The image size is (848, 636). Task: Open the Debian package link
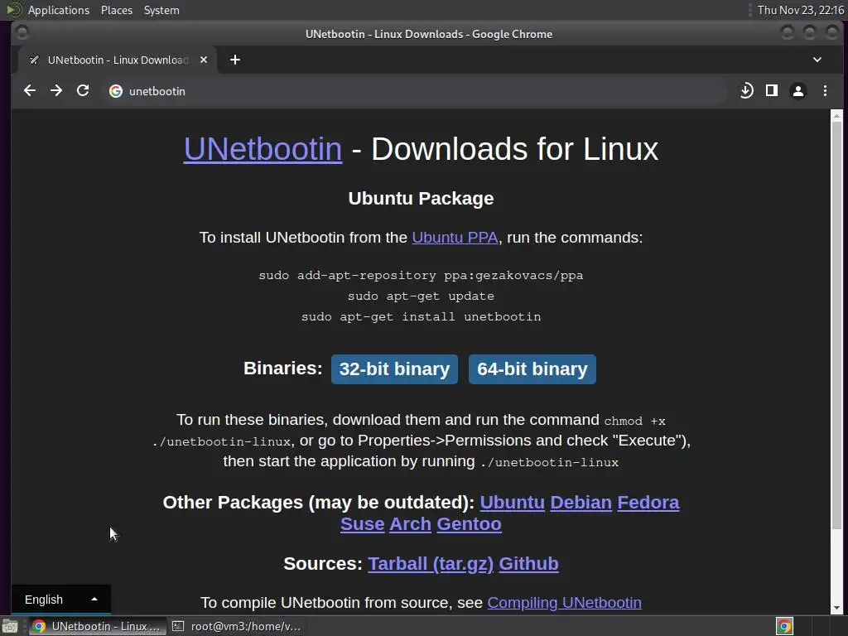581,503
